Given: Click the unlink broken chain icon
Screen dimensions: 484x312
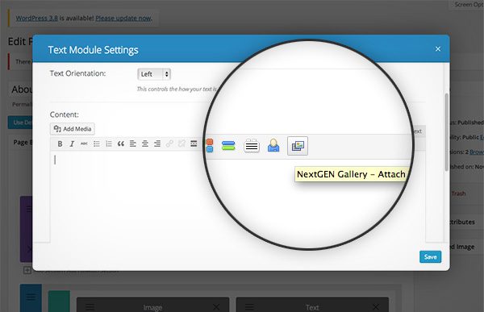Looking at the screenshot, I should point(181,144).
